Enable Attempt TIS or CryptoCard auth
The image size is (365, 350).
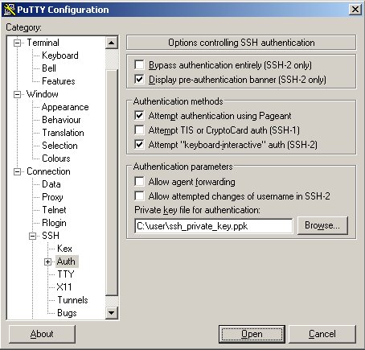point(139,130)
